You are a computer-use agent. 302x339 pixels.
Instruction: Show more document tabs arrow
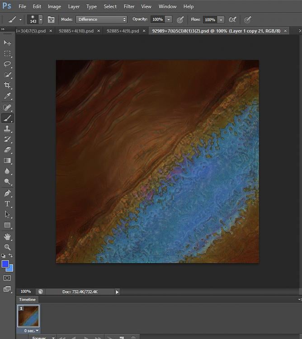300,31
